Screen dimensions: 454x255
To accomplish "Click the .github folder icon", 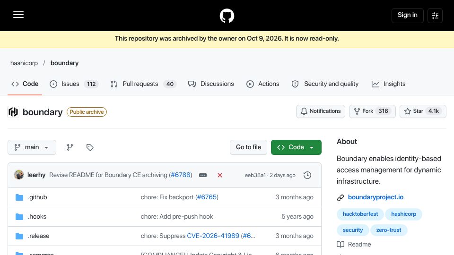I will [x=19, y=197].
